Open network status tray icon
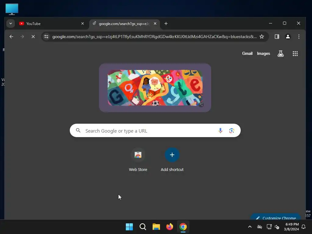 point(269,227)
